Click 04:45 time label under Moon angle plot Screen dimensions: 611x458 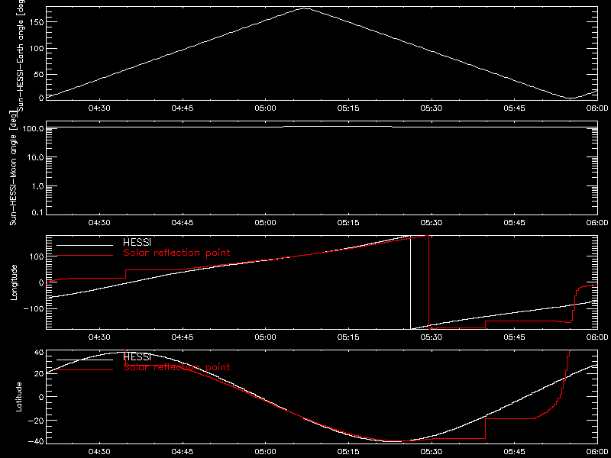(183, 223)
